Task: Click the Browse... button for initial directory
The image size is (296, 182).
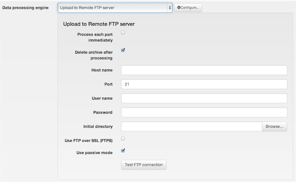Action: pyautogui.click(x=274, y=126)
